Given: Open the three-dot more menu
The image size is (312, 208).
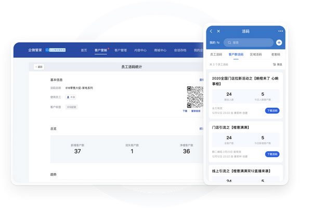Looking at the screenshot, I should click(280, 31).
